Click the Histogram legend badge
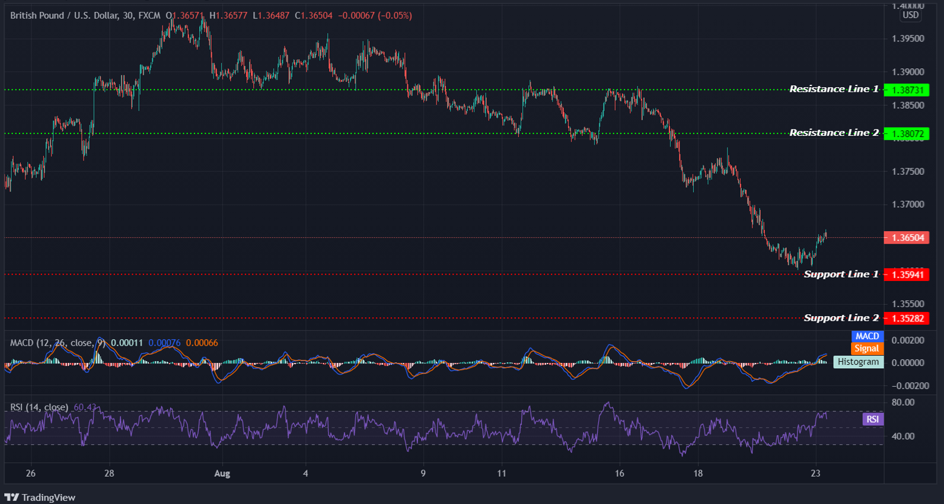The image size is (944, 504). (x=858, y=362)
